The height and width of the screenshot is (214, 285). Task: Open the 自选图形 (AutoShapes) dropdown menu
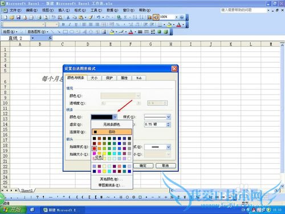tap(38, 32)
